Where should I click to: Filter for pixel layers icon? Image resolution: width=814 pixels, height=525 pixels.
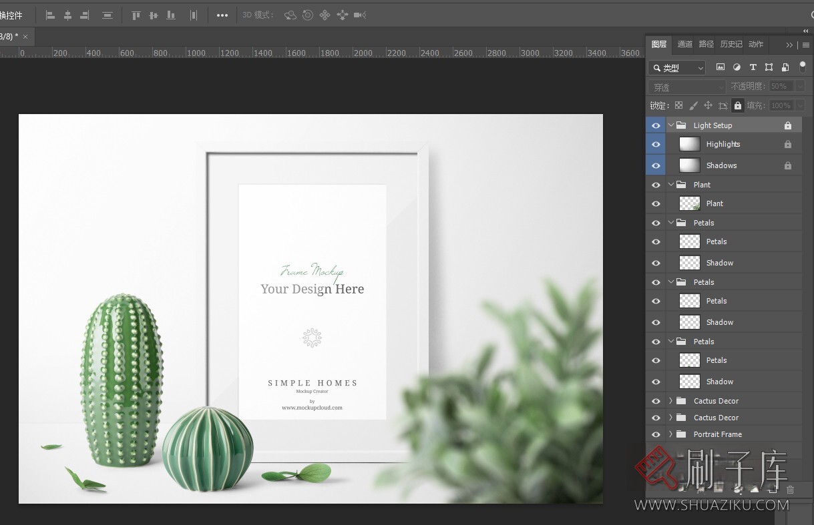[721, 67]
